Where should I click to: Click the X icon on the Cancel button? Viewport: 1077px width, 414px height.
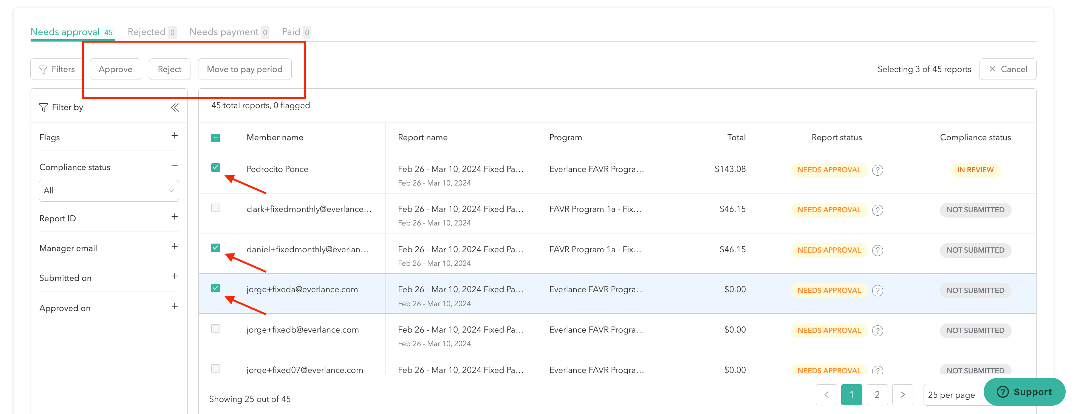coord(993,69)
